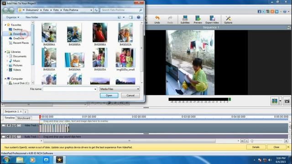The height and width of the screenshot is (164, 292).
Task: Toggle Audio Track 1 fourth control box
Action: 19,137
